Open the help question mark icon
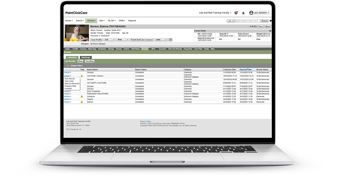The width and height of the screenshot is (342, 178). pos(236,13)
